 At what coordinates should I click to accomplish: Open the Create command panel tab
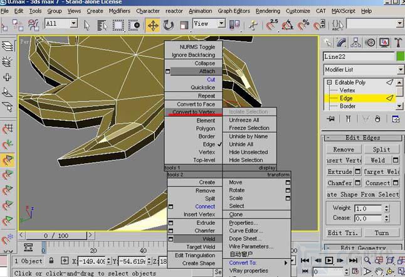click(x=328, y=43)
